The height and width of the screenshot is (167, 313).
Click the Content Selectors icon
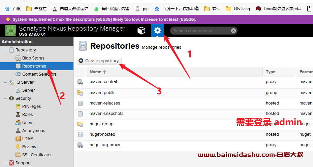click(18, 74)
